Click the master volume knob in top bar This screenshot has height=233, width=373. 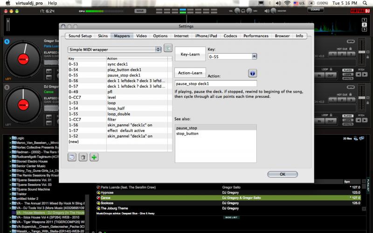click(x=273, y=11)
